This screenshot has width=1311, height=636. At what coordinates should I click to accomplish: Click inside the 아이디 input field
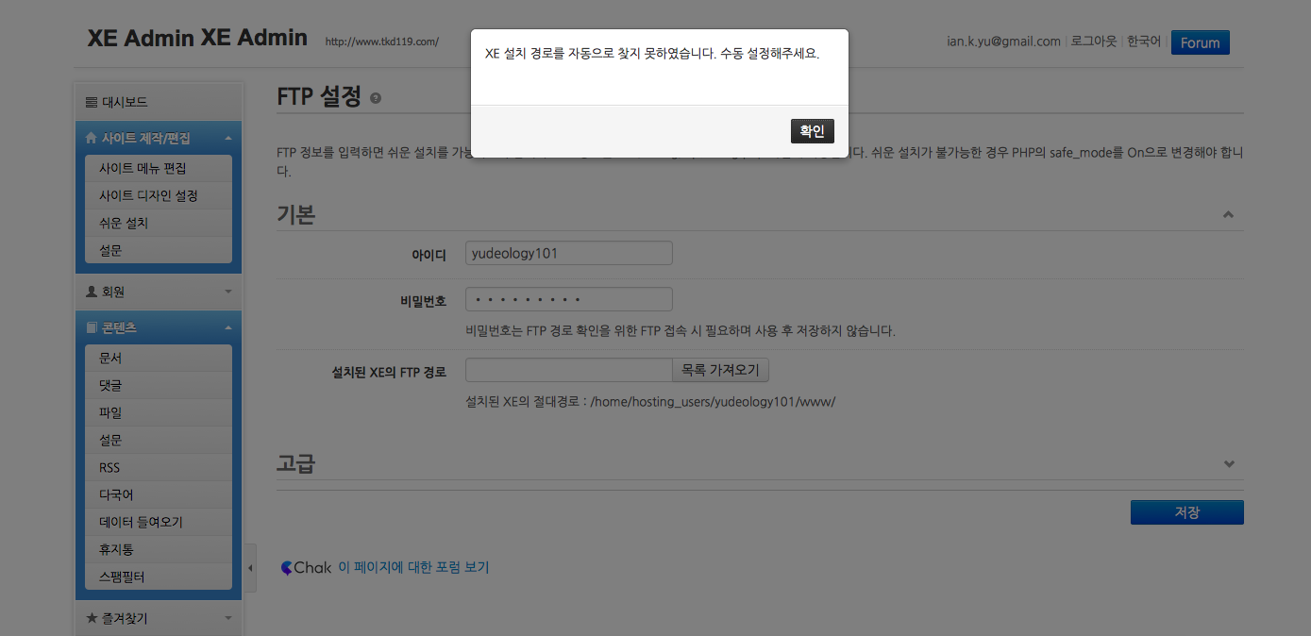click(567, 252)
